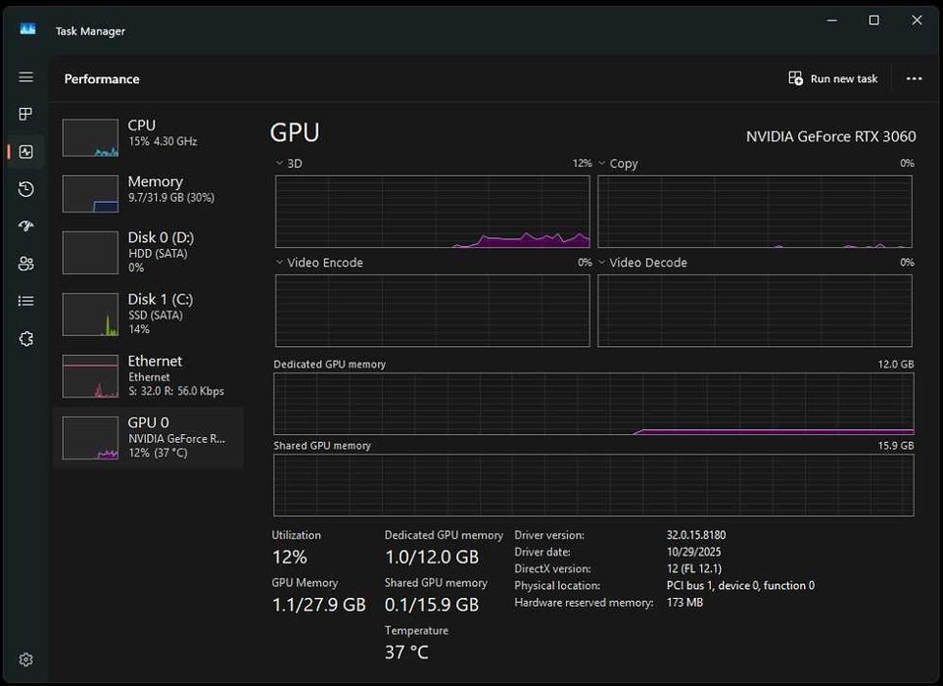Viewport: 943px width, 686px height.
Task: Select the GPU 0 NVIDIA GeForce entry
Action: point(149,438)
